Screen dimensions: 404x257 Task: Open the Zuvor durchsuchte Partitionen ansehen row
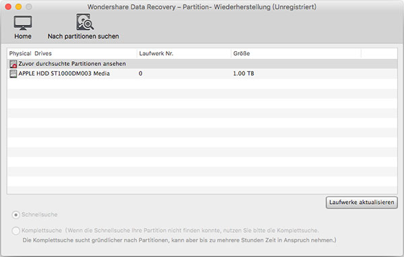(x=202, y=64)
